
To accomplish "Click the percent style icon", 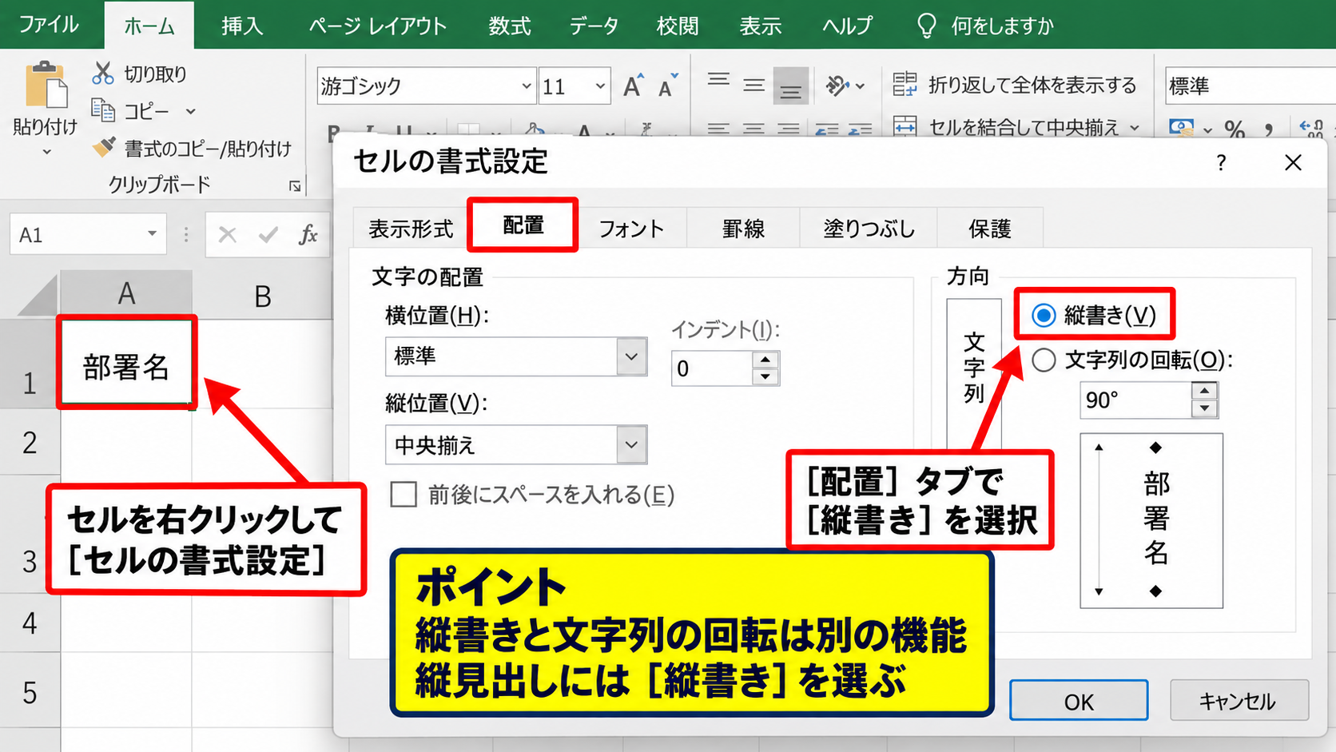I will tap(1235, 128).
